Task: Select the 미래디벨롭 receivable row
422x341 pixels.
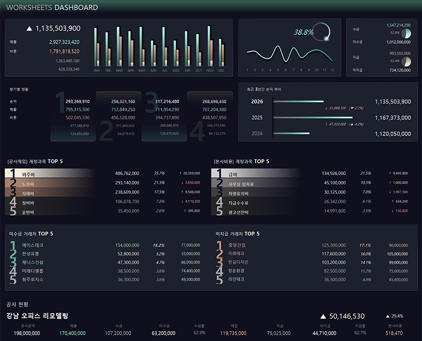Action: tap(105, 271)
